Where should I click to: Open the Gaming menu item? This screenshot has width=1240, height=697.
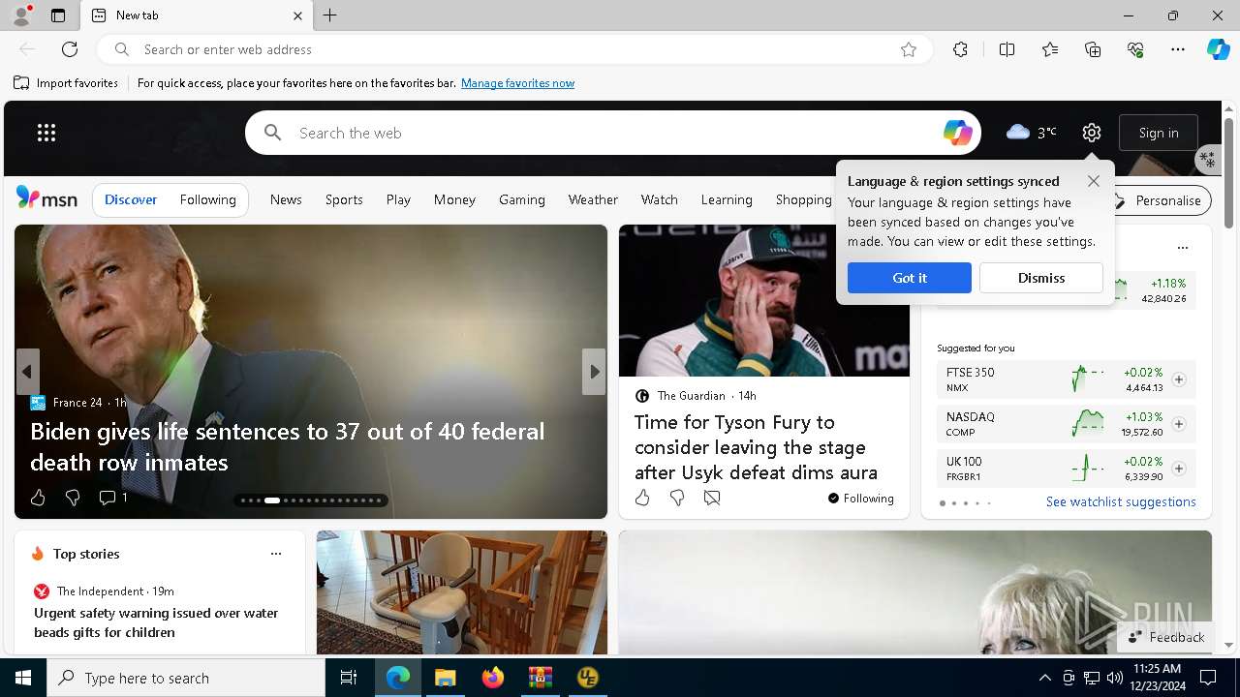pos(522,199)
